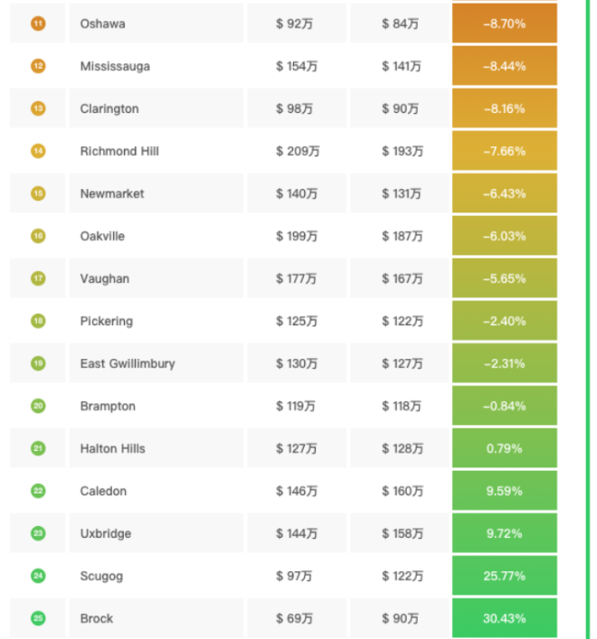Select rank 22 badge for Caledon
The width and height of the screenshot is (597, 639).
point(38,491)
